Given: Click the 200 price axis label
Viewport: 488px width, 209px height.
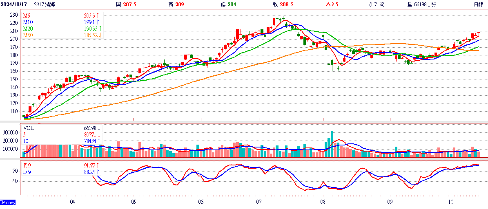Looking at the screenshot, I should (x=14, y=39).
